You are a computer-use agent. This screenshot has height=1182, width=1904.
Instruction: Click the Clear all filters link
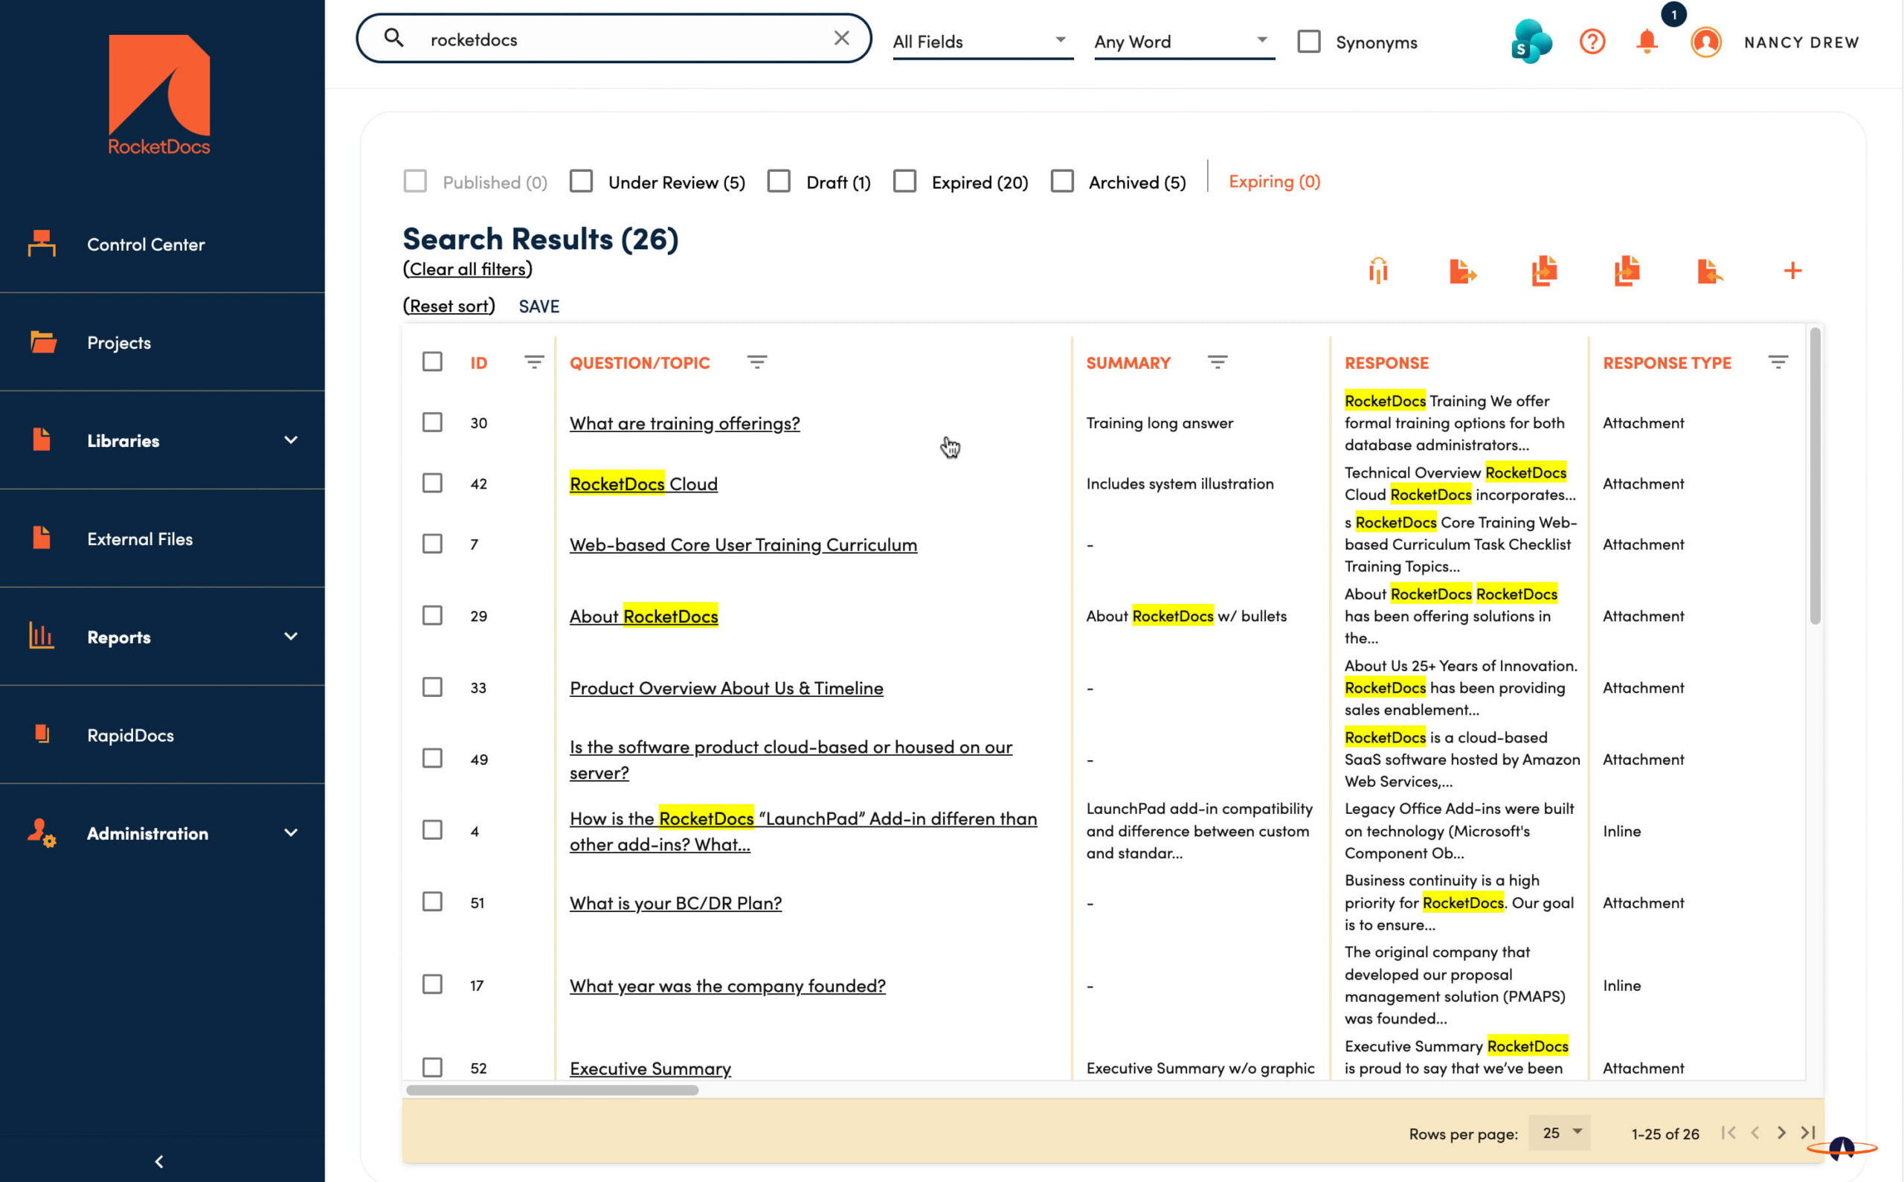pos(466,268)
